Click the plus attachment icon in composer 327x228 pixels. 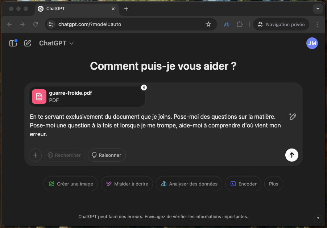(x=35, y=155)
